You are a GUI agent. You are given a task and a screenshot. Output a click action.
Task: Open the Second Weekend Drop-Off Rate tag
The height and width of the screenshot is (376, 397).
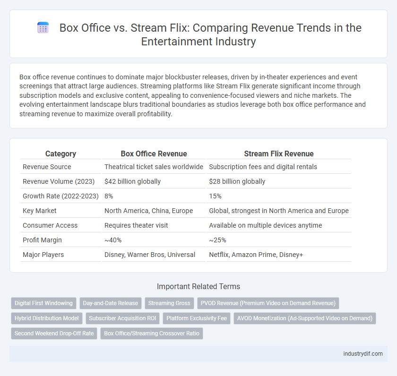point(54,333)
